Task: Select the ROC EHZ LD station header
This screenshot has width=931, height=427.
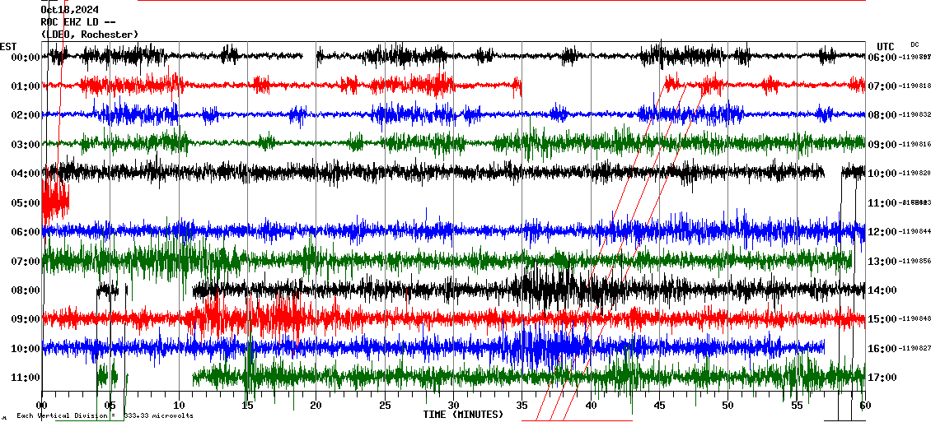Action: (x=79, y=22)
